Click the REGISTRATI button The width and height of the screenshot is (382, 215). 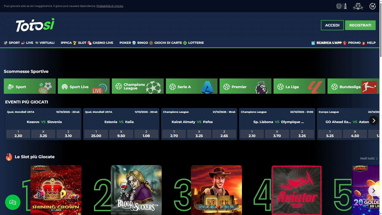[x=360, y=25]
